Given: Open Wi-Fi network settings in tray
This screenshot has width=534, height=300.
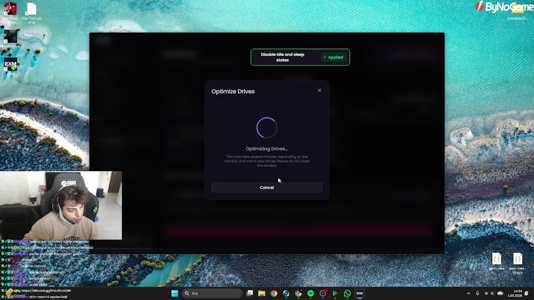Looking at the screenshot, I should (486, 293).
